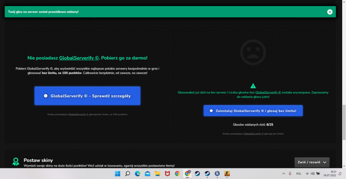Open GlobalServerify link under votes counter

pos(254,134)
